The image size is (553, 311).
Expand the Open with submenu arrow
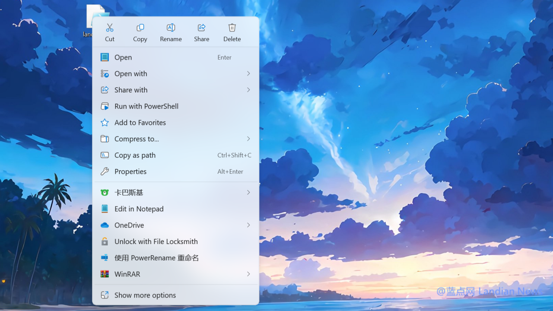click(x=248, y=74)
